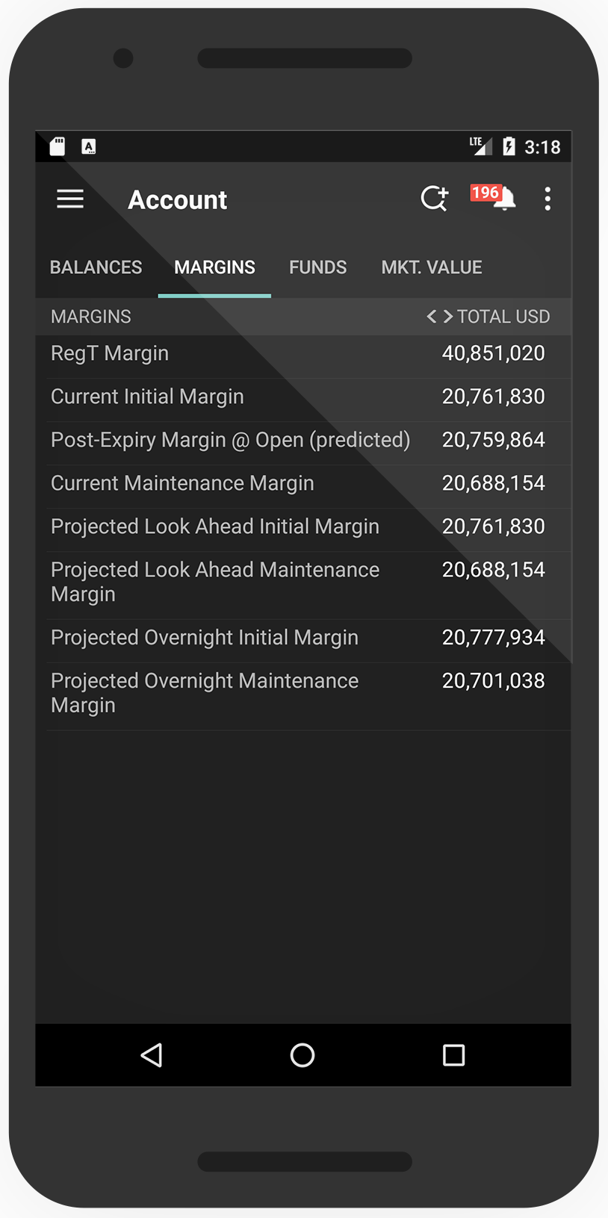Open recent apps with the square button
The width and height of the screenshot is (608, 1218).
coord(453,1054)
